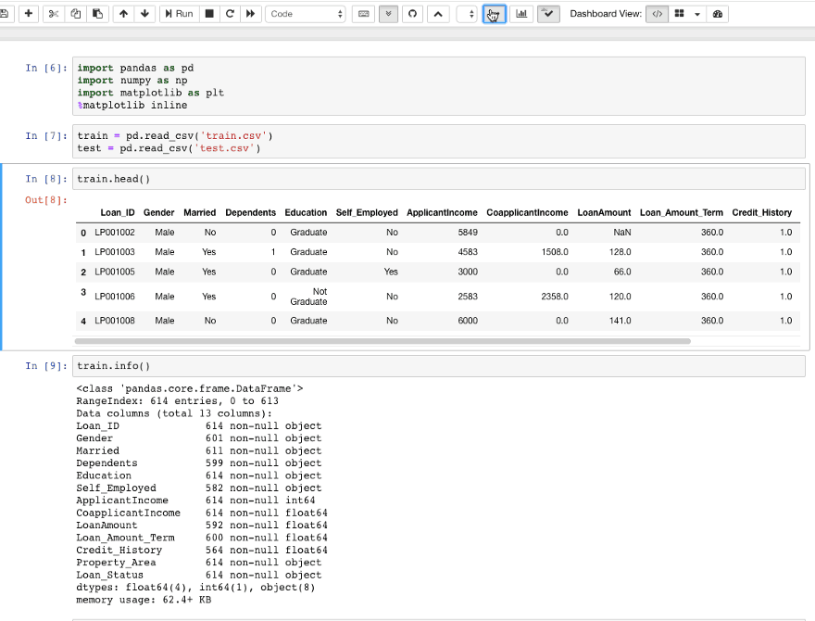Restart the kernel with the circular arrow
The image size is (815, 621).
point(230,14)
